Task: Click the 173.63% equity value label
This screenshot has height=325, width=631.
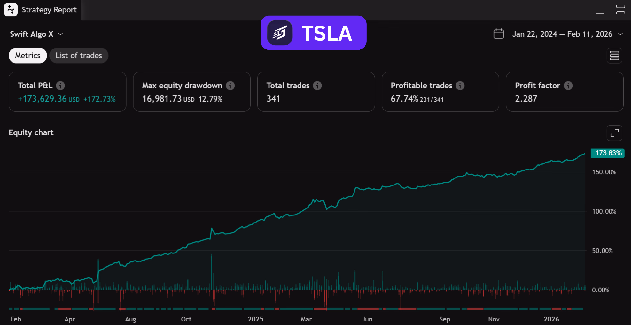Action: coord(608,153)
